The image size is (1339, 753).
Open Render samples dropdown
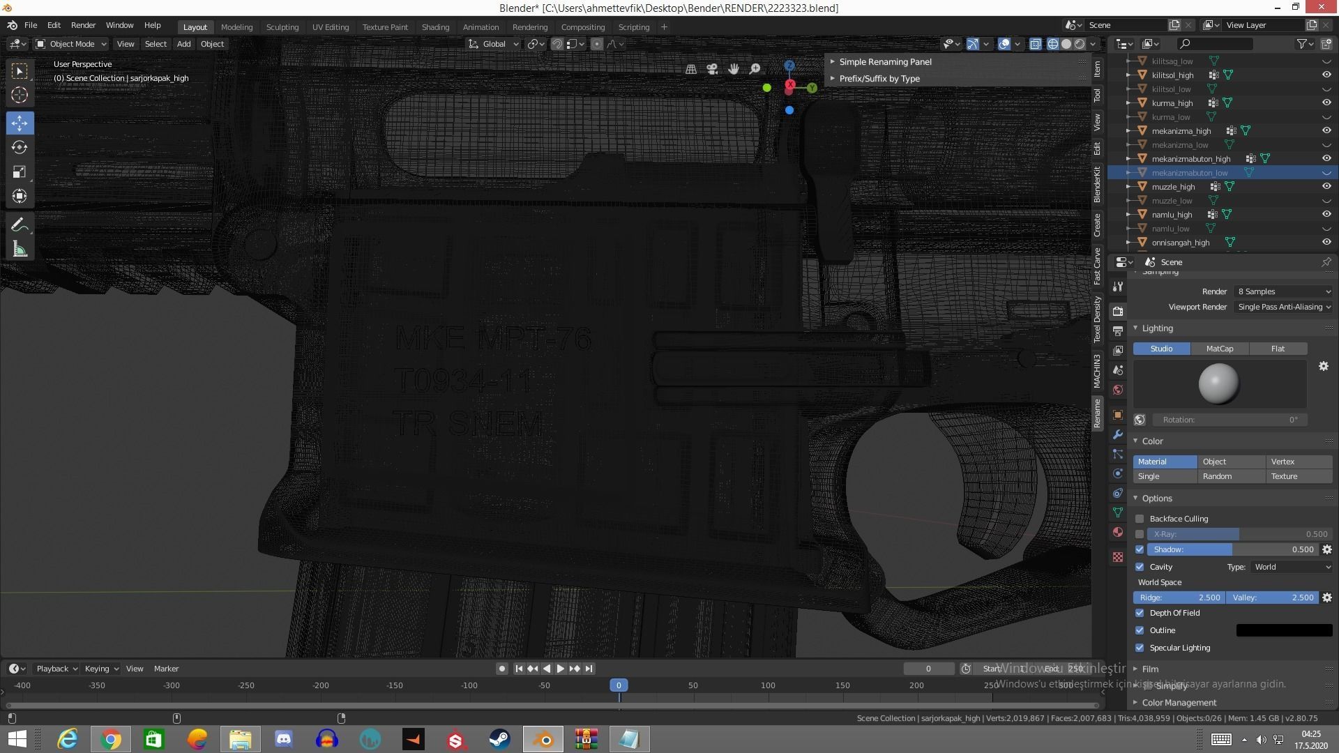pos(1283,291)
